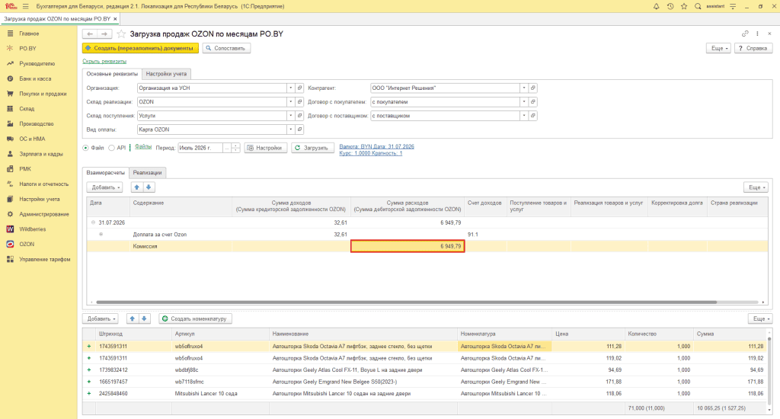Navigate back with left arrow
This screenshot has height=419, width=780.
click(x=90, y=34)
